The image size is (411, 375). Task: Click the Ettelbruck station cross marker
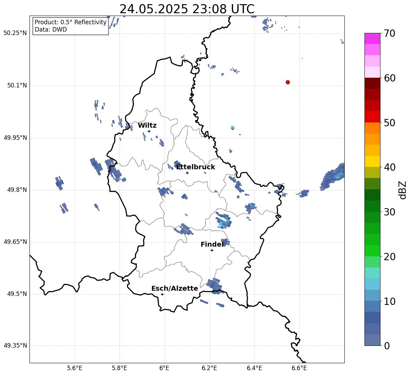coord(187,173)
